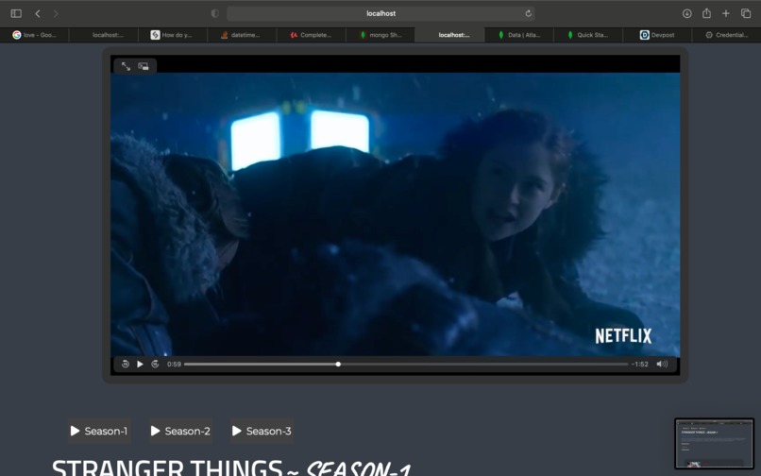
Task: Open the Share menu
Action: (706, 13)
